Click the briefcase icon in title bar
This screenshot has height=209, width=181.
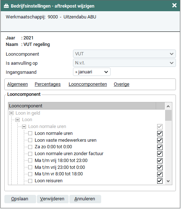click(x=6, y=6)
